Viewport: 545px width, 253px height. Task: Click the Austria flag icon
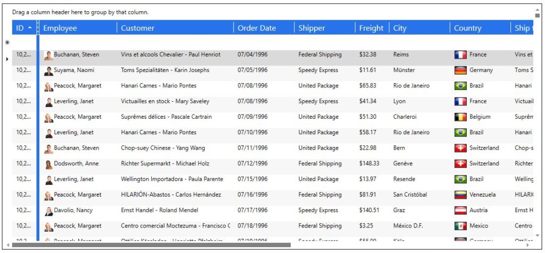click(x=460, y=210)
